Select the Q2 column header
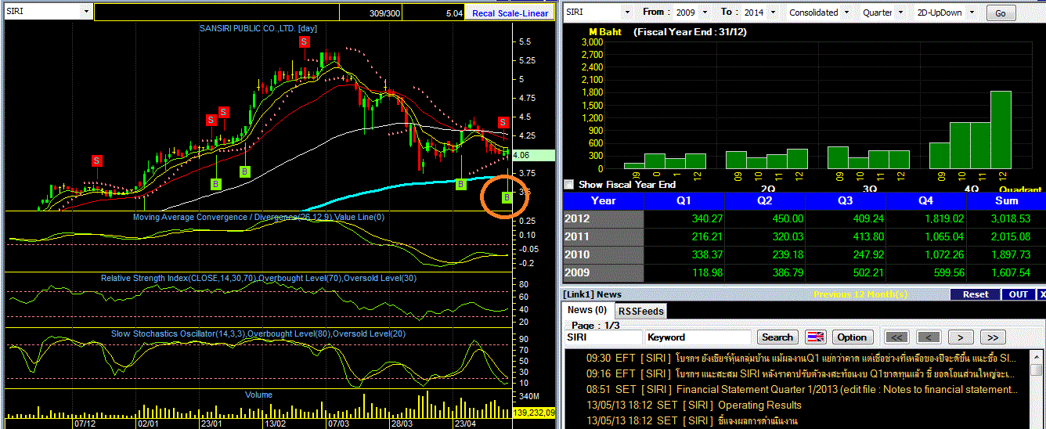 tap(765, 200)
